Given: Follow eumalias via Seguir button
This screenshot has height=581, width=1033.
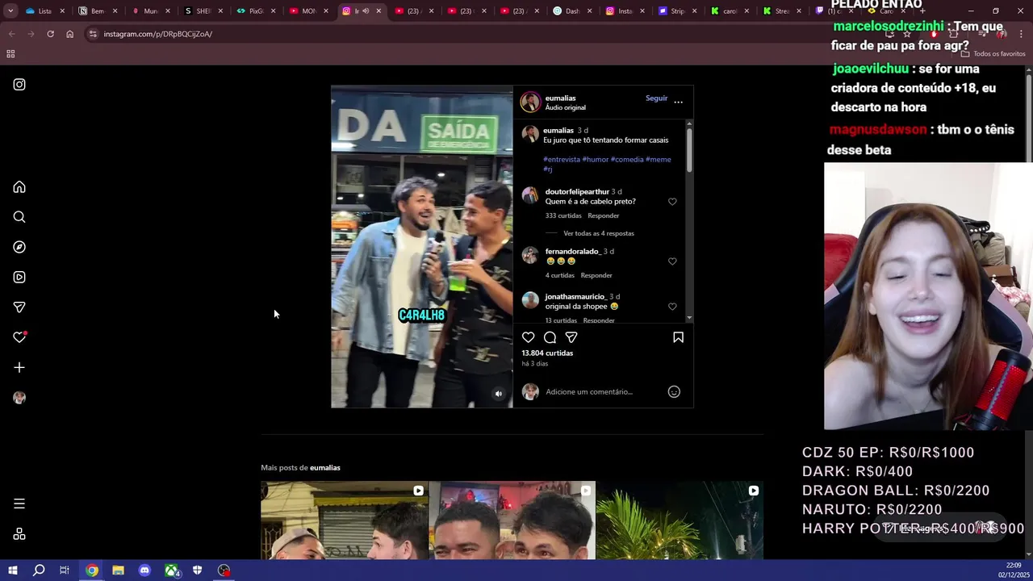Looking at the screenshot, I should click(x=656, y=98).
